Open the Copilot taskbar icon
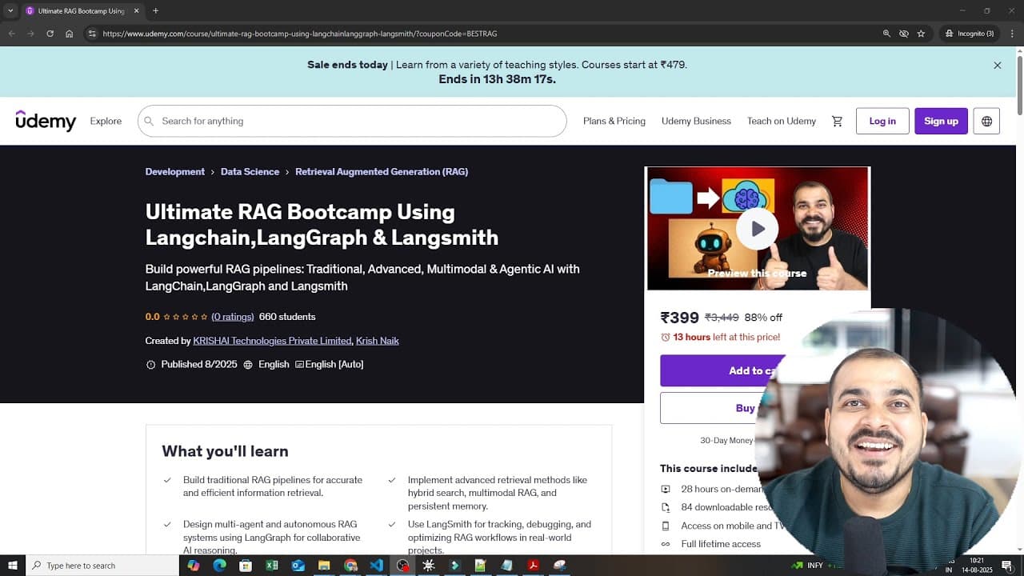 pos(193,566)
